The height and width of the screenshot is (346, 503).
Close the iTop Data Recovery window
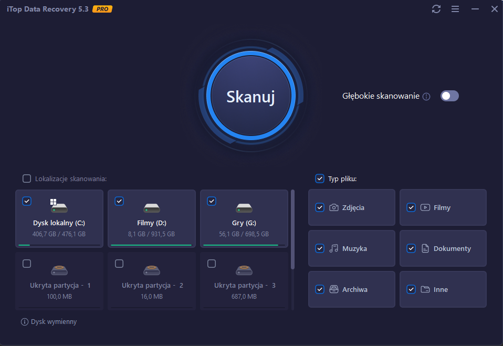pos(495,9)
